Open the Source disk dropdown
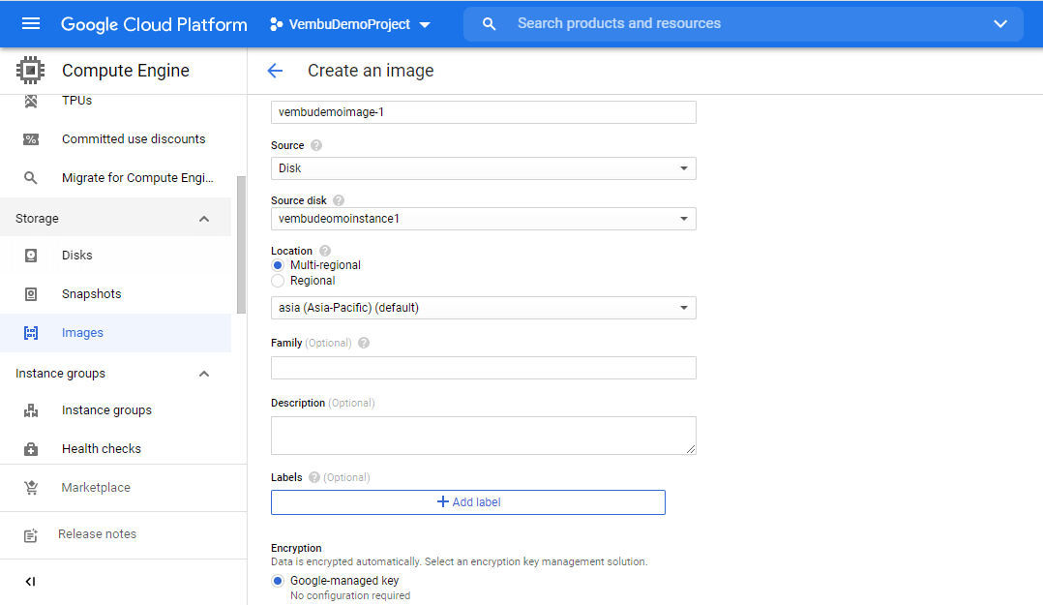The width and height of the screenshot is (1043, 605). pyautogui.click(x=484, y=219)
